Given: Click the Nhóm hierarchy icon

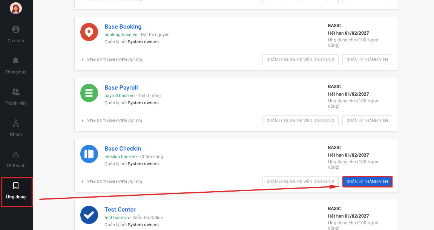Looking at the screenshot, I should click(16, 123).
